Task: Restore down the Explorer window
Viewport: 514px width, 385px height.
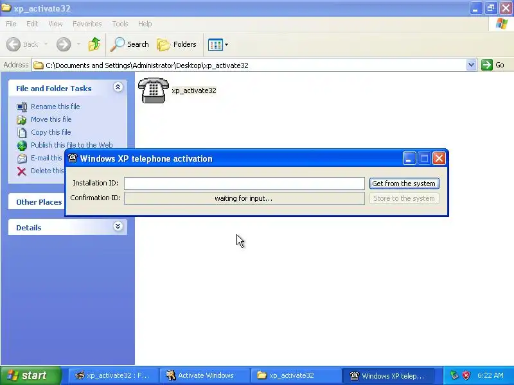Action: point(490,8)
